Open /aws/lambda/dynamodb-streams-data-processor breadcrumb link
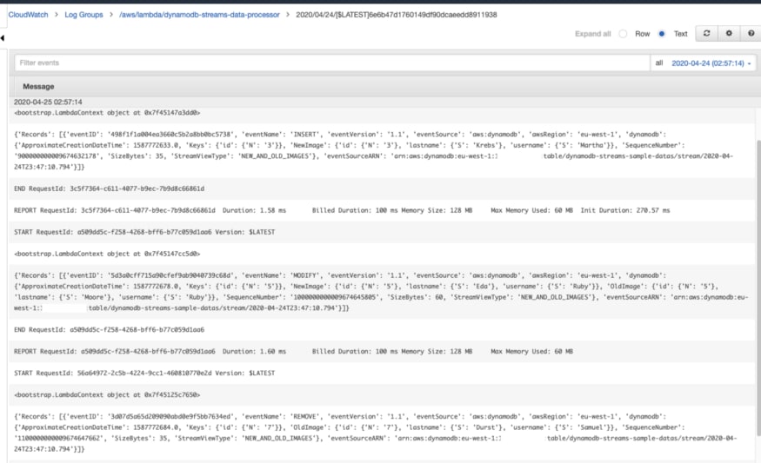Image resolution: width=761 pixels, height=463 pixels. coord(199,15)
